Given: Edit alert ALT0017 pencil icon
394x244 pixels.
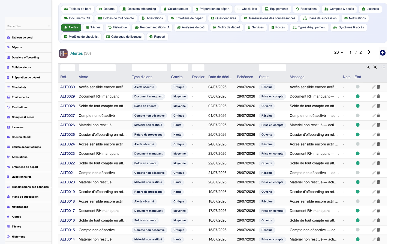Looking at the screenshot, I should tap(374, 211).
